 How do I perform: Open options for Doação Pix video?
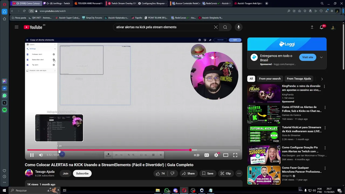point(325,148)
